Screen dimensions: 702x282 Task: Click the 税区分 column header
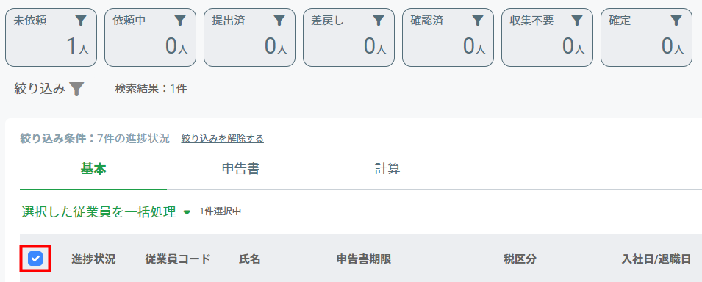pyautogui.click(x=520, y=259)
